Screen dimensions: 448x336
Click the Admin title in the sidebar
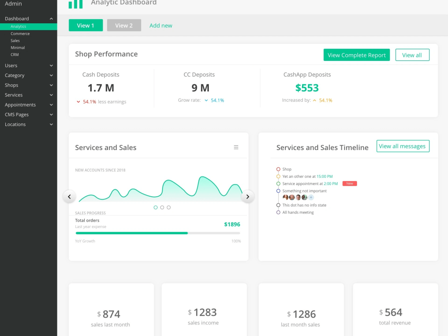point(13,4)
